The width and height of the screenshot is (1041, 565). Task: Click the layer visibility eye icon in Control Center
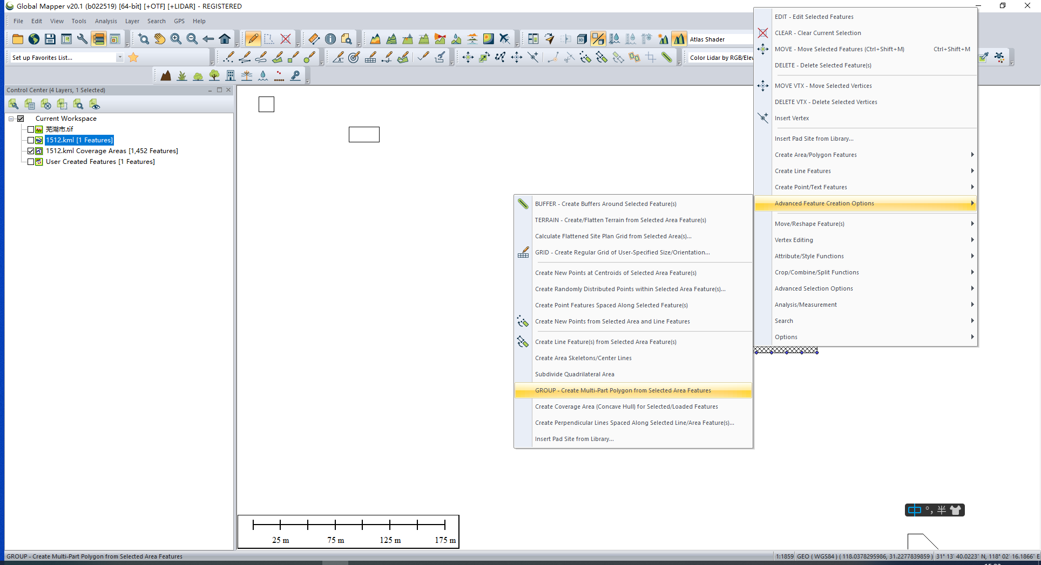94,104
